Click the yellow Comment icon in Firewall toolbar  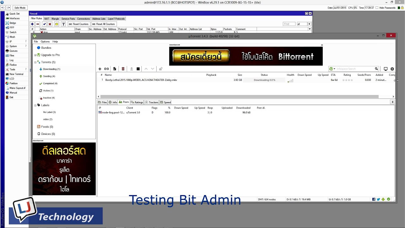click(57, 24)
